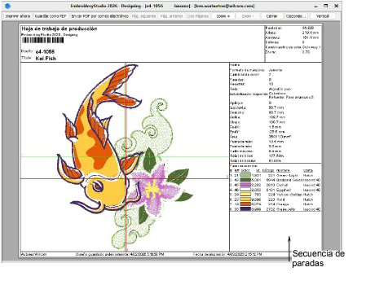Click the light green color swatch in stop sequence
This screenshot has width=388, height=298.
click(245, 175)
